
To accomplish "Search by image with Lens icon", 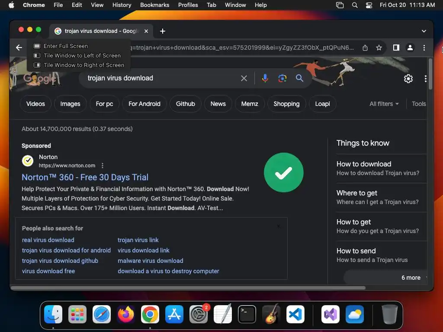I will 282,78.
